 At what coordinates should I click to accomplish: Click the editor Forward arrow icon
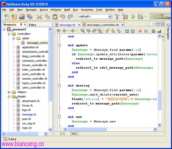pyautogui.click(x=72, y=31)
